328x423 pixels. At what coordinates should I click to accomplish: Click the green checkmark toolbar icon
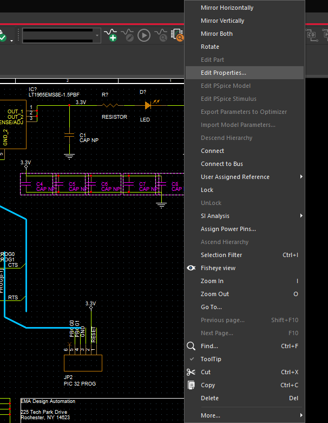[3, 36]
